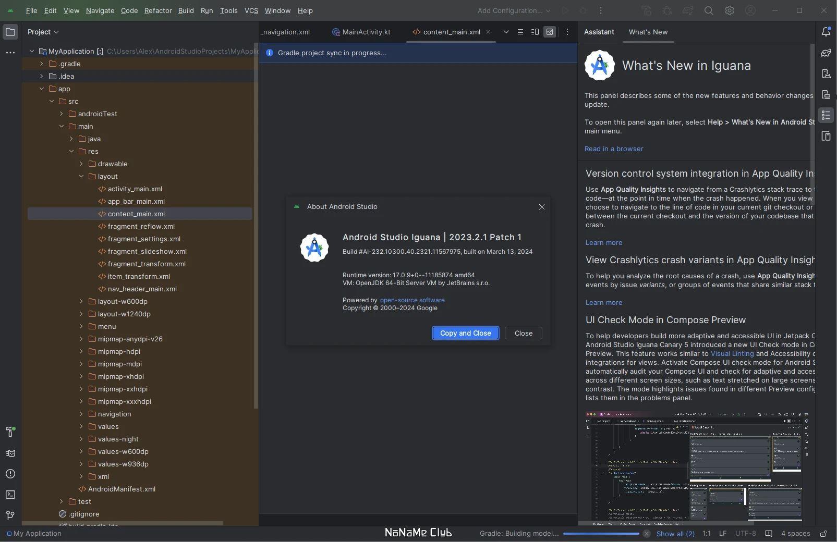Open More Actions dots next to Debug
Viewport: 837px width, 542px height.
601,10
